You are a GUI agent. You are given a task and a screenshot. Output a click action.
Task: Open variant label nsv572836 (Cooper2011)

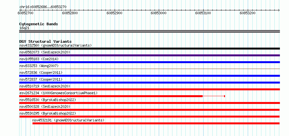[41, 73]
